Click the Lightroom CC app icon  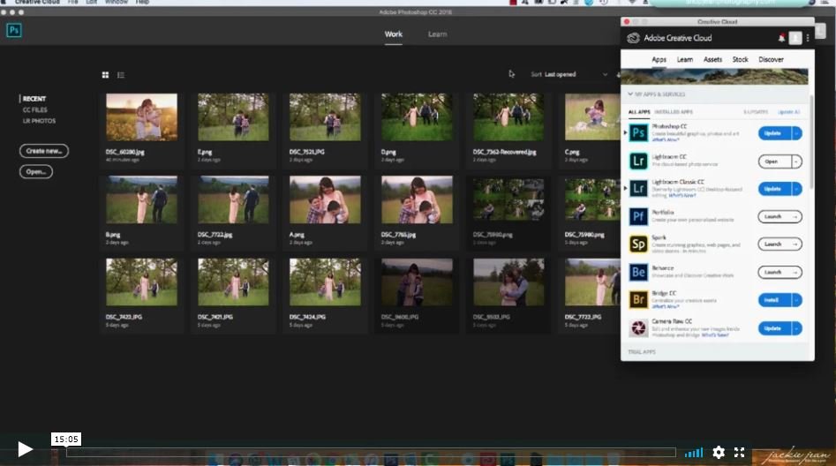pyautogui.click(x=638, y=161)
